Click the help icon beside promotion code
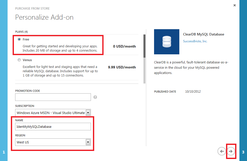Image resolution: width=247 pixels, height=161 pixels. (95, 97)
